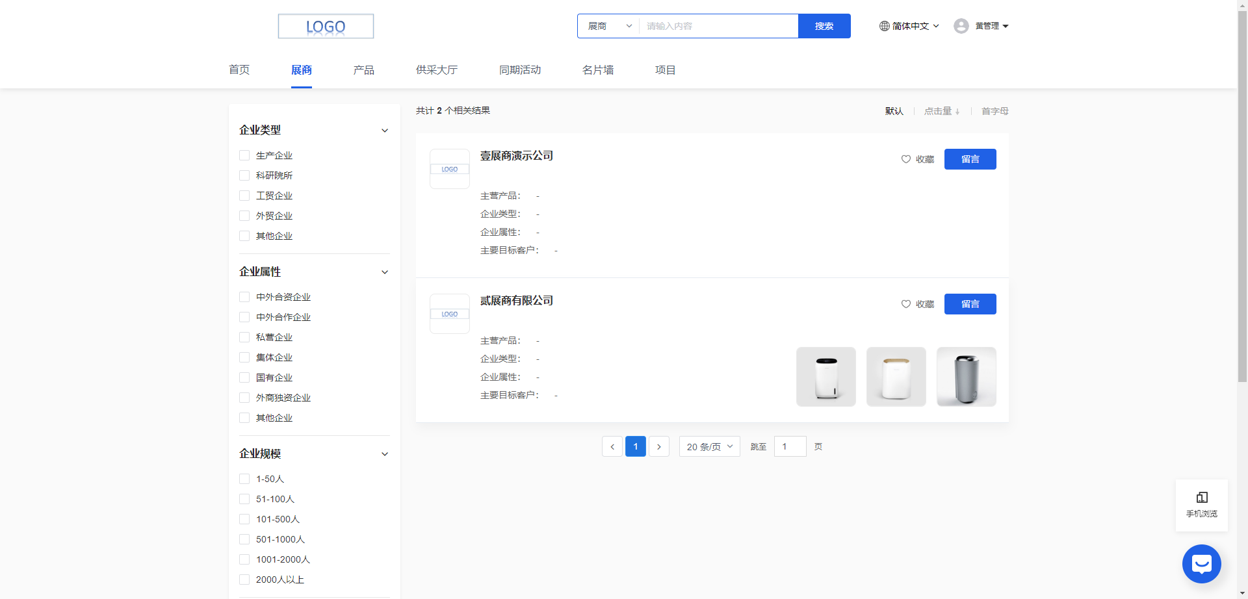1248x599 pixels.
Task: Open second white purifier product thumbnail
Action: coord(896,377)
